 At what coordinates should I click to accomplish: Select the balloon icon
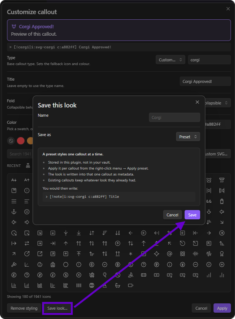(x=105, y=275)
